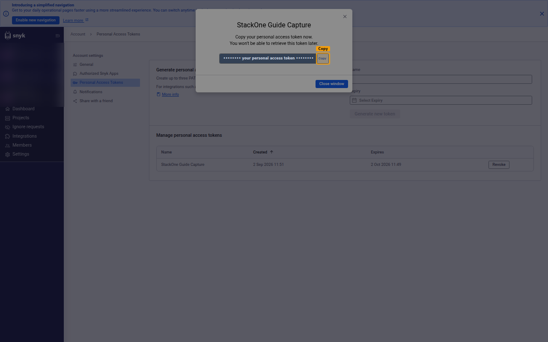Click the Members people icon

[8, 146]
